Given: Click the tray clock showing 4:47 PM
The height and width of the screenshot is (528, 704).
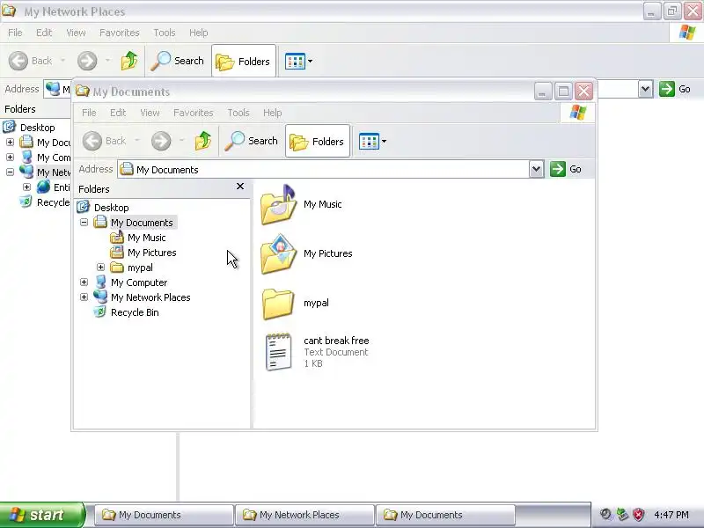Looking at the screenshot, I should click(x=671, y=515).
